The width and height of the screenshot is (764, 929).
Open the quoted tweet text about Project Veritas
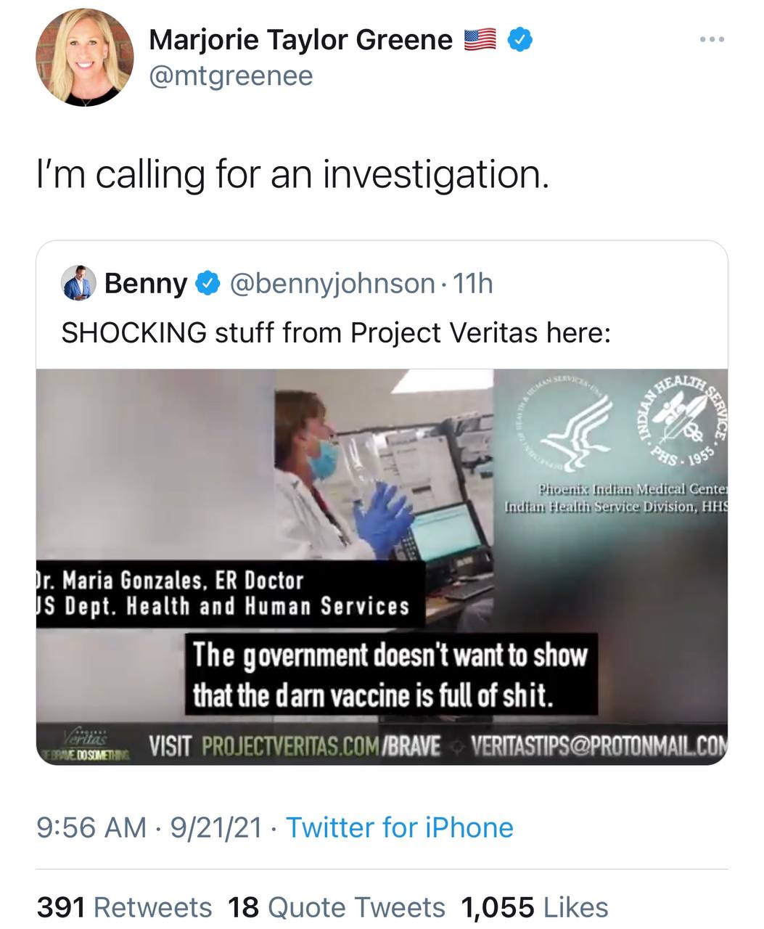(x=336, y=332)
